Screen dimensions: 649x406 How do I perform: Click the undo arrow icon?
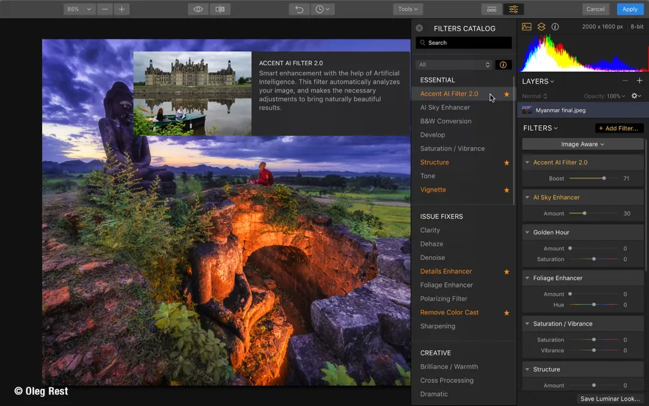click(300, 9)
